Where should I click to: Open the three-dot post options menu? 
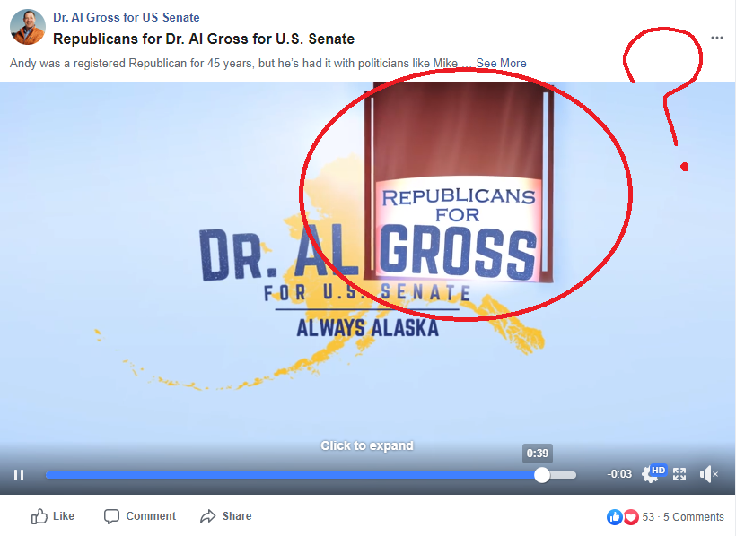tap(717, 38)
